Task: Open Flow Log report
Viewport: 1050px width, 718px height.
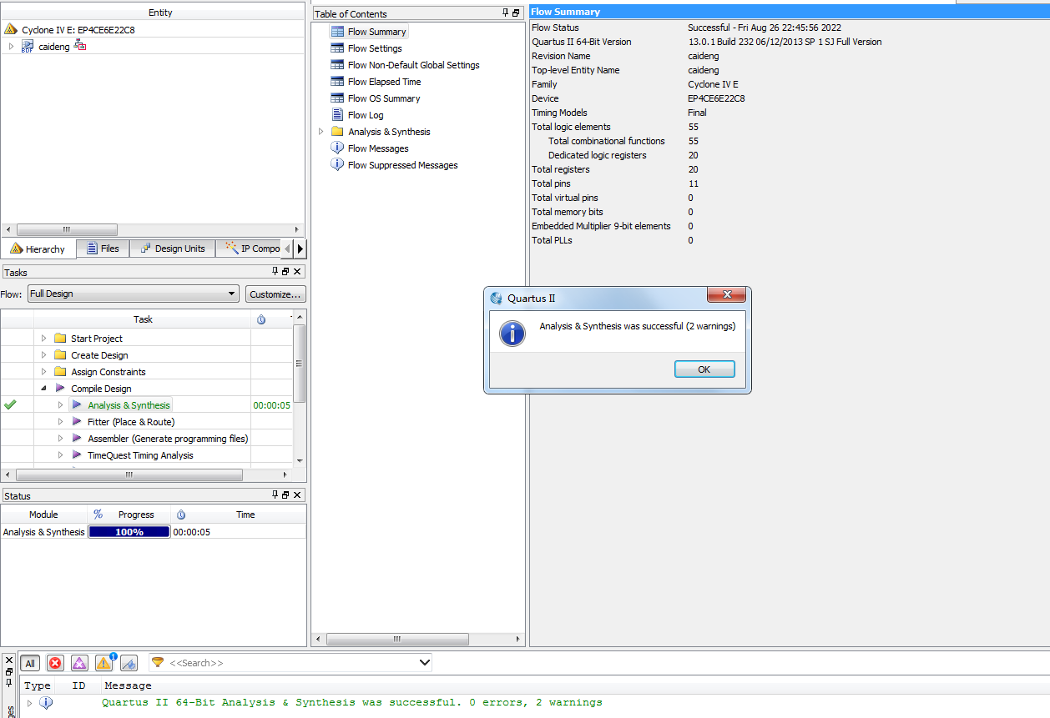Action: click(366, 115)
